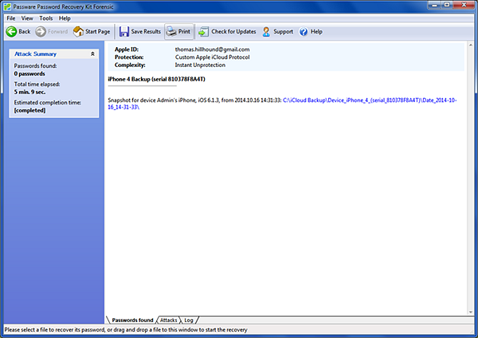The width and height of the screenshot is (478, 338).
Task: Click the iPhone 4 Backup serial heading
Action: [x=156, y=79]
